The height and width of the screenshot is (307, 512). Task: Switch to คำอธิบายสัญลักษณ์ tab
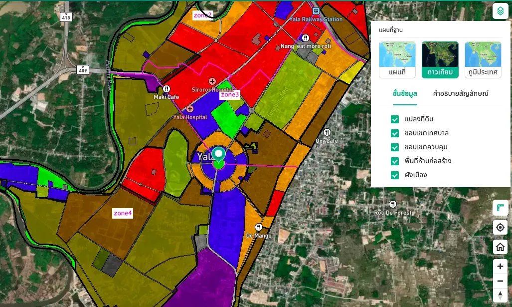point(461,93)
